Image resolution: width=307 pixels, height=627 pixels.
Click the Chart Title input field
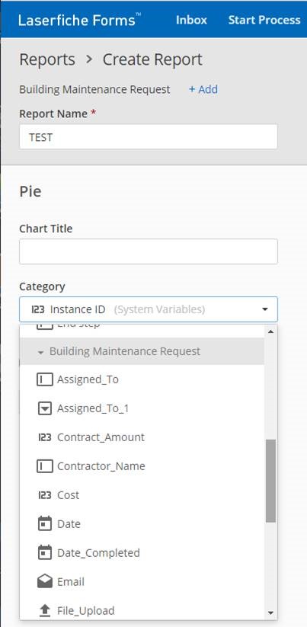pyautogui.click(x=149, y=251)
